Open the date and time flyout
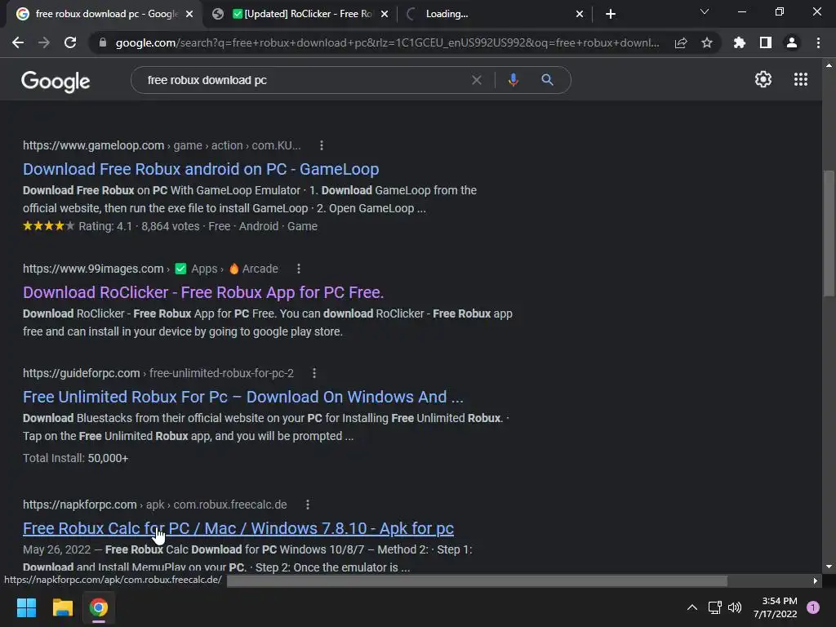 click(775, 607)
